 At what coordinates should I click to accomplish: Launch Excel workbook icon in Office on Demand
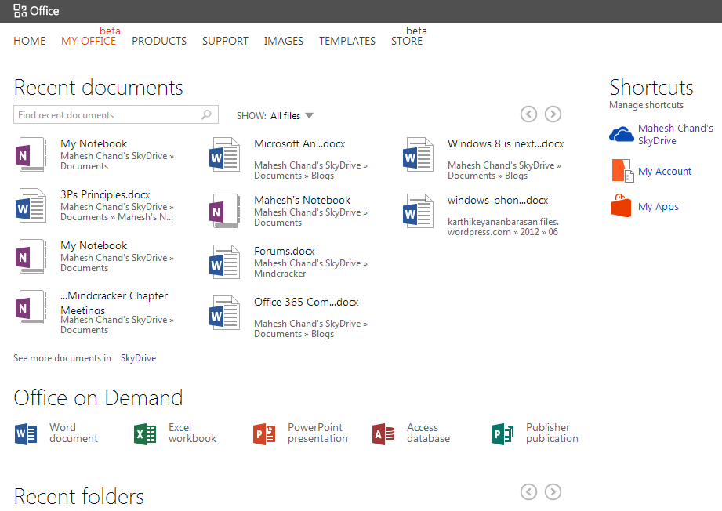(145, 433)
